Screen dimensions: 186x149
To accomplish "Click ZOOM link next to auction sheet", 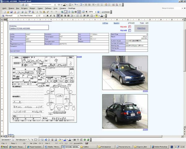I will pos(79,57).
